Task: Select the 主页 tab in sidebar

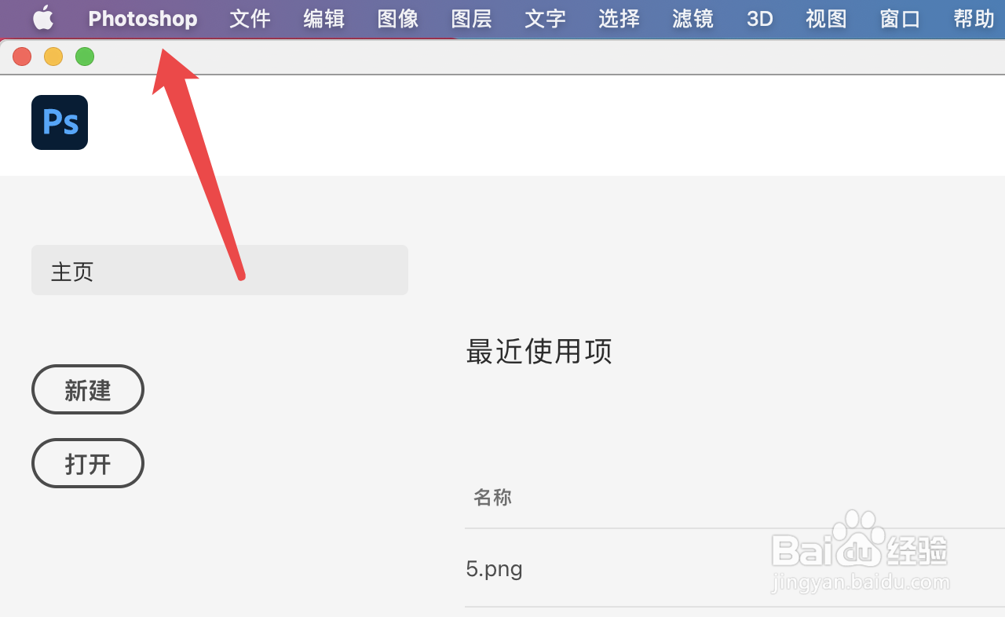Action: 220,270
